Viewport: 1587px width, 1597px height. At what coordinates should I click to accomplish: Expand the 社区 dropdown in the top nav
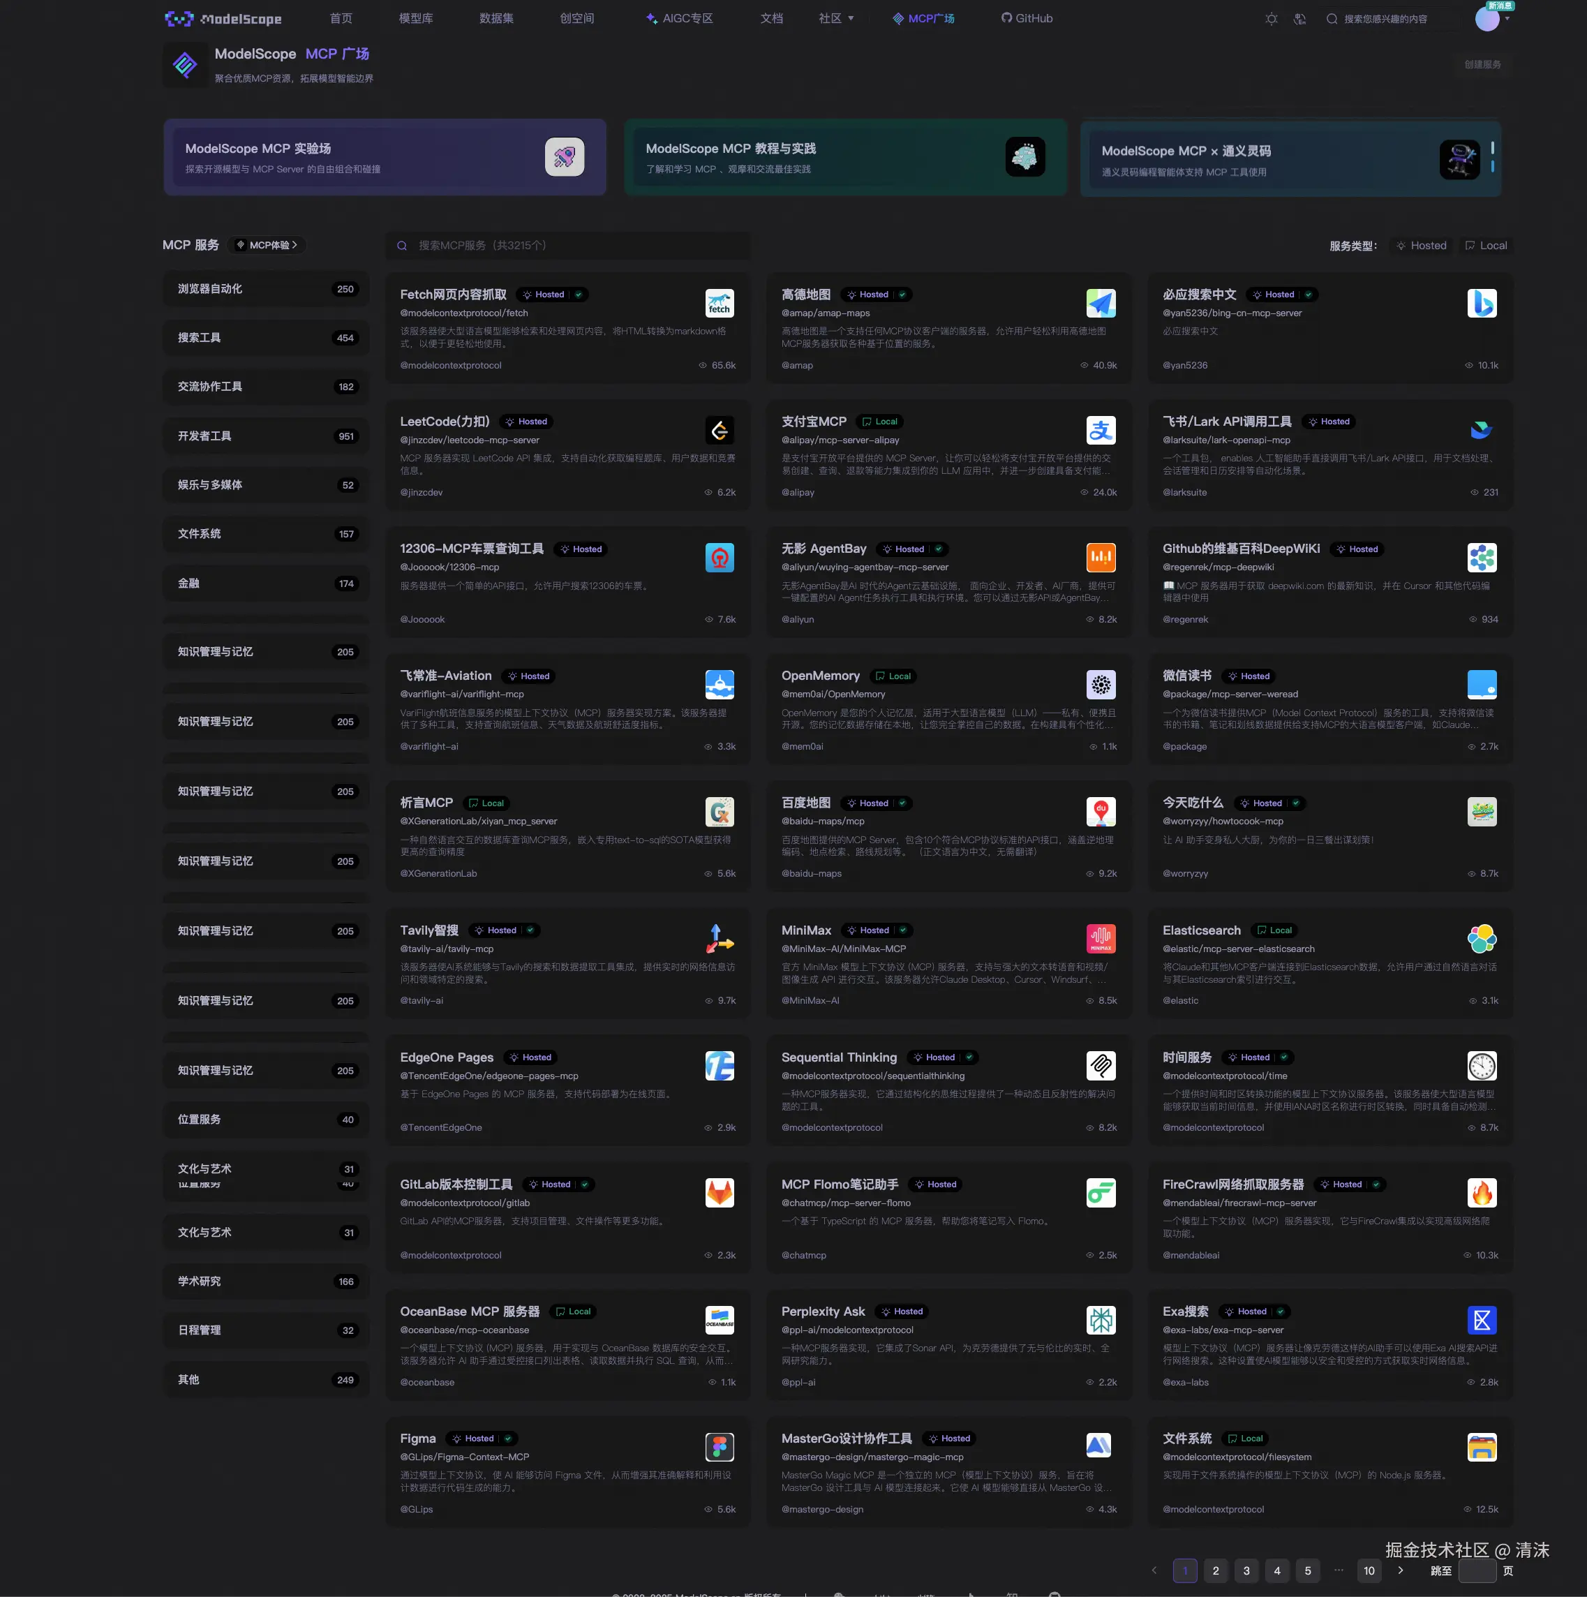click(x=835, y=18)
